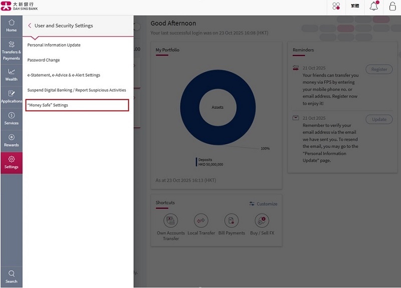Click the Register button in Reminders
The height and width of the screenshot is (288, 401).
coord(379,70)
